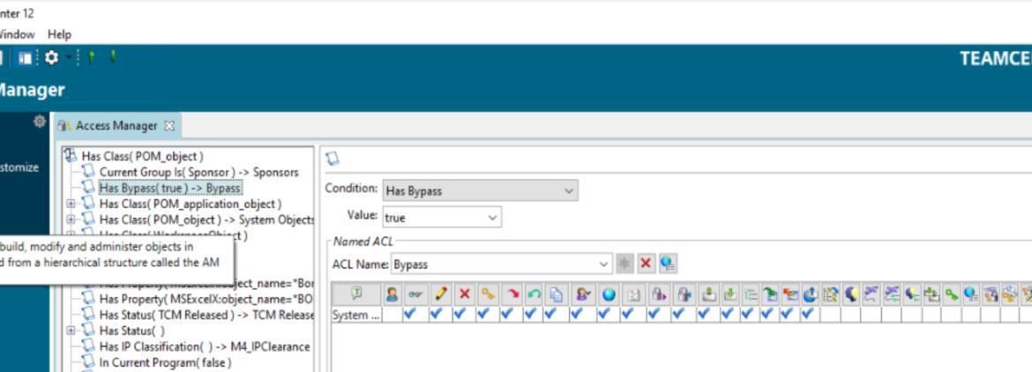This screenshot has height=372, width=1032.
Task: Expand Has Class(POM_object) -> System Objects node
Action: [x=71, y=219]
